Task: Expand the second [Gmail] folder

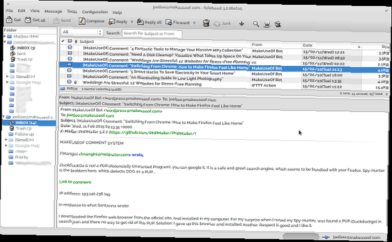Action: pyautogui.click(x=6, y=140)
